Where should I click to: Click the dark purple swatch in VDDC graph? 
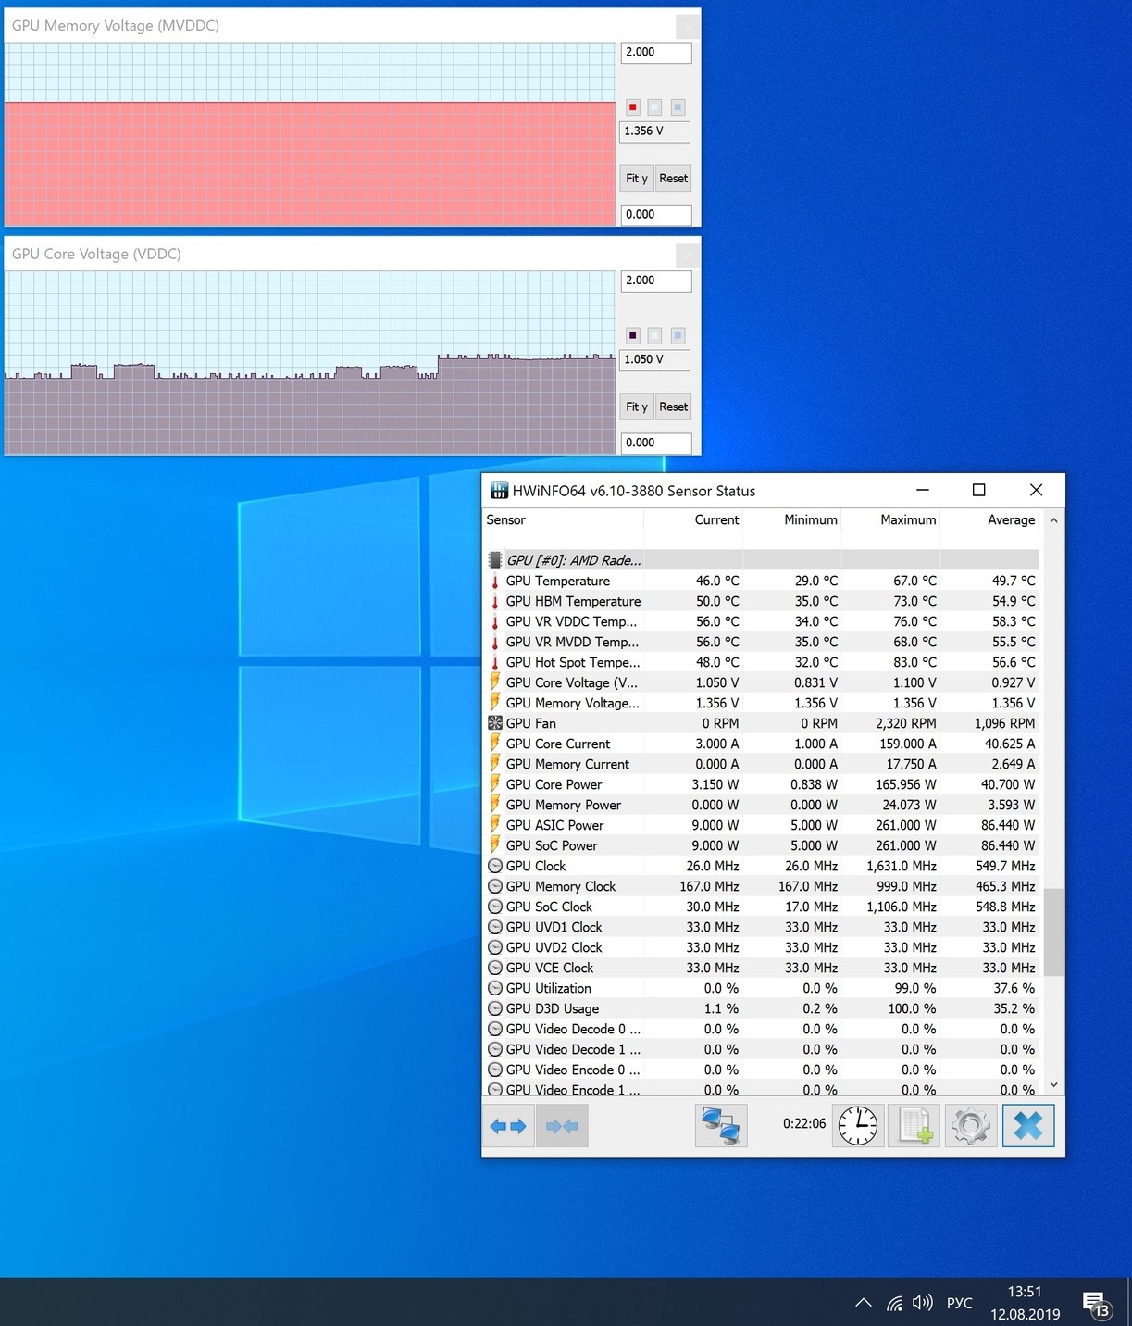pos(633,335)
